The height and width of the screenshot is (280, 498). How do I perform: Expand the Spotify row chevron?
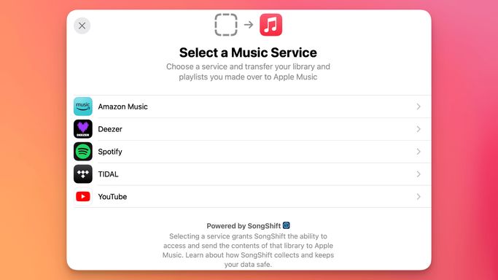419,152
